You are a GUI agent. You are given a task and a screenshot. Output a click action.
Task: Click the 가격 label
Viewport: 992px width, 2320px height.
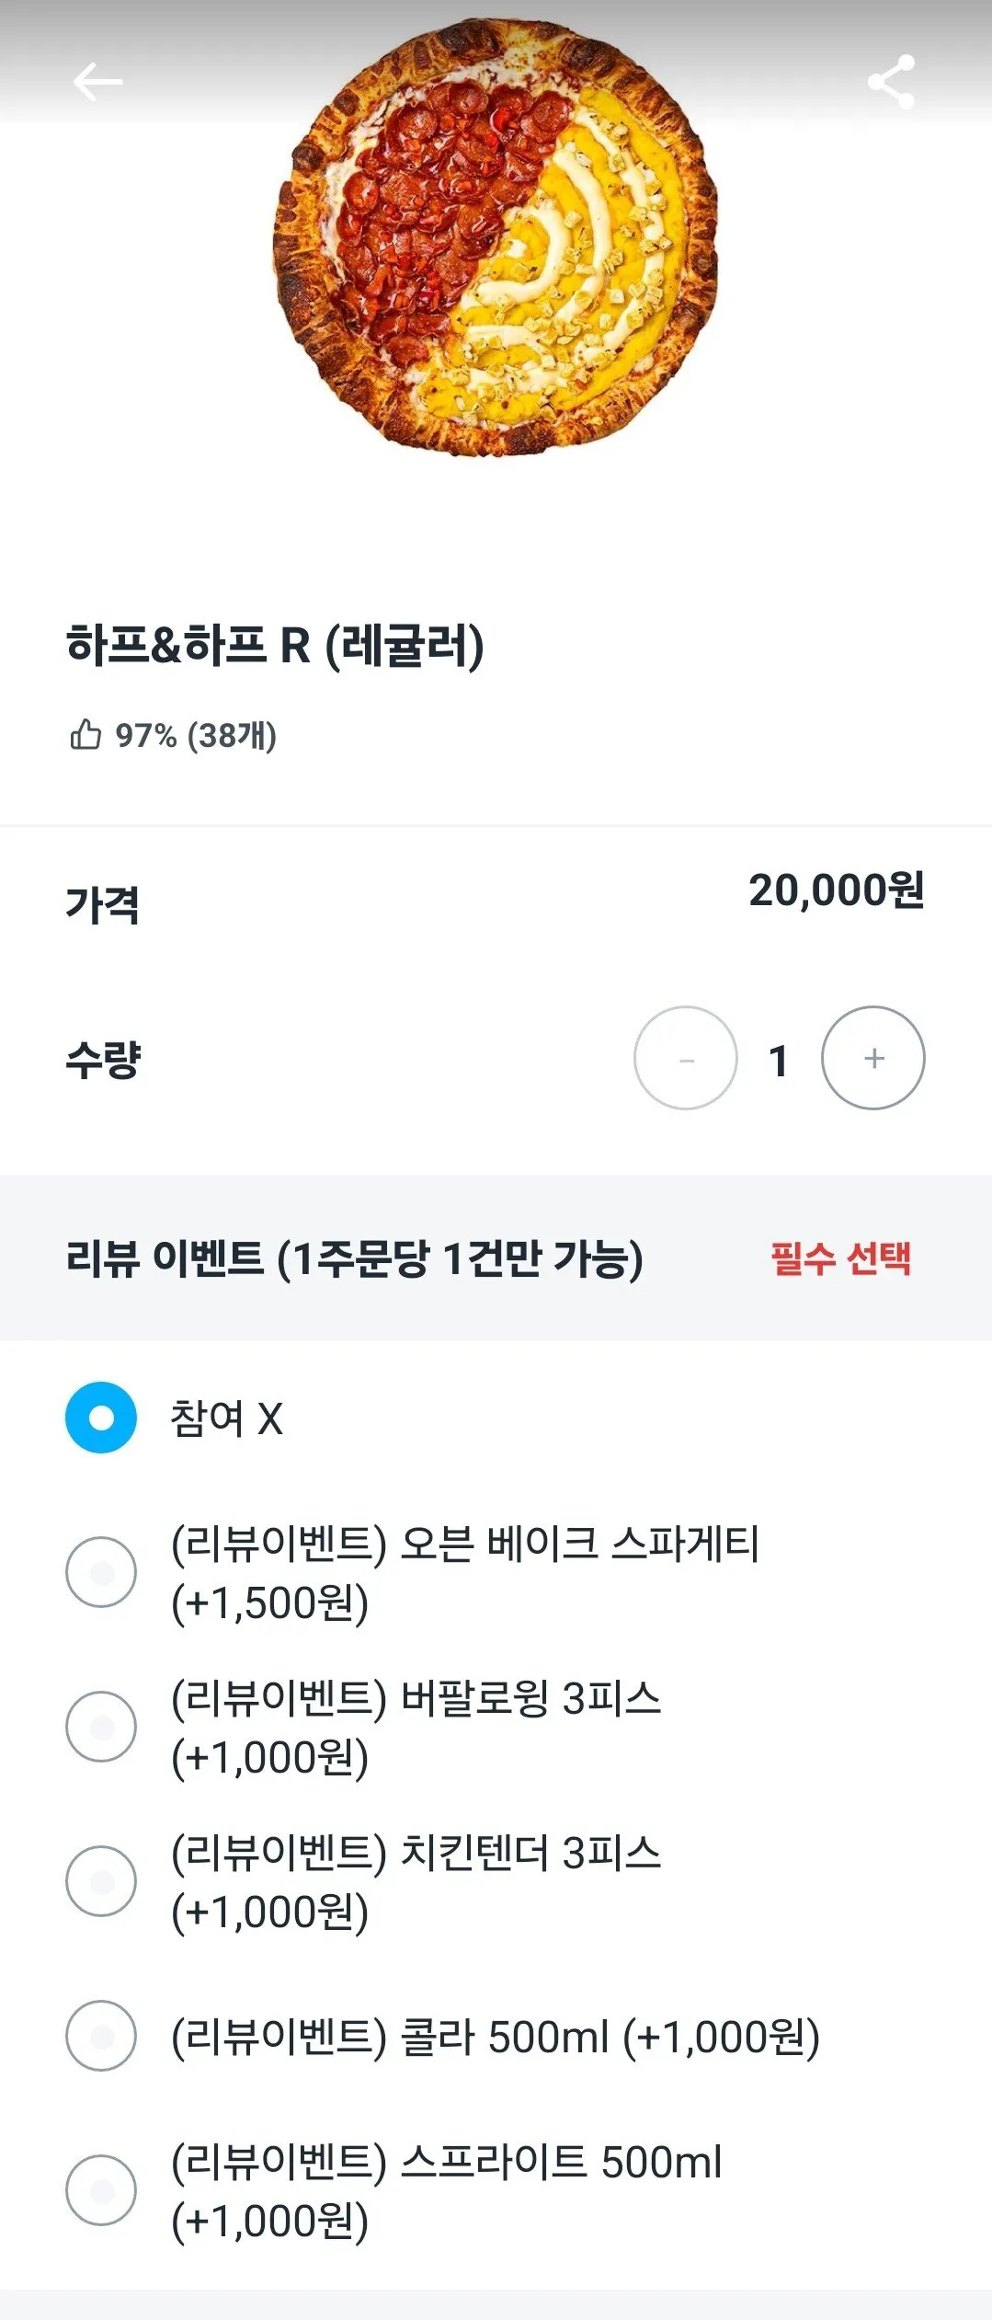(102, 904)
